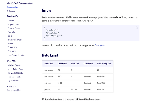The width and height of the screenshot is (143, 103).
Task: Open 20 Market Depth page
Action: [15, 73]
